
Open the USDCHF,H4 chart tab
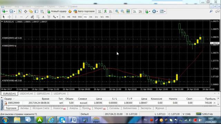[x=26, y=94]
